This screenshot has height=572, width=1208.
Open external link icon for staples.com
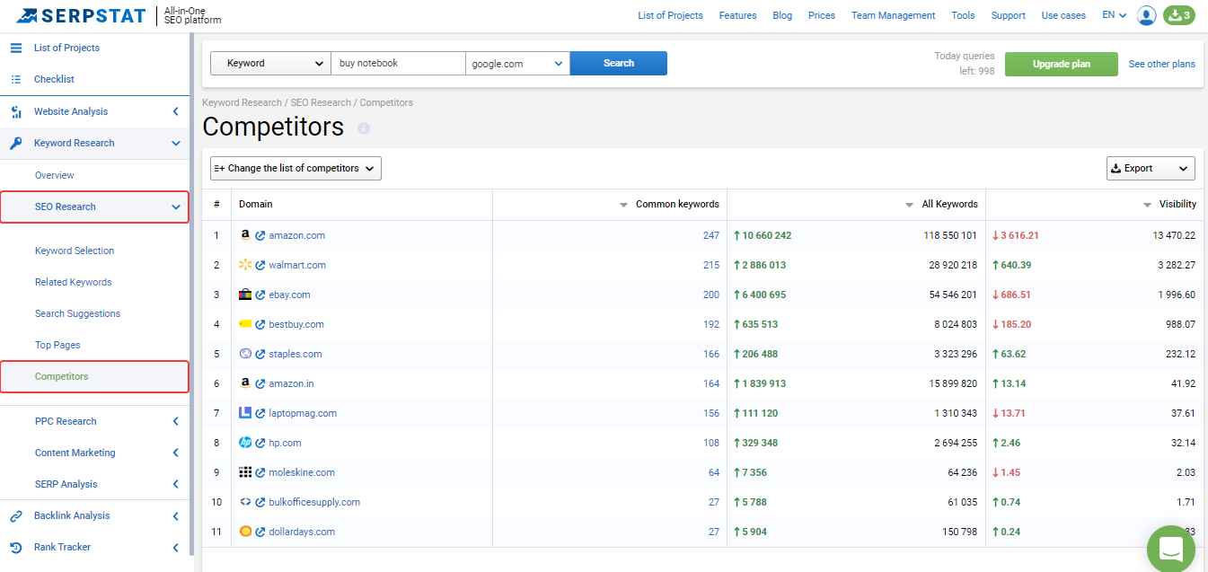click(x=260, y=354)
